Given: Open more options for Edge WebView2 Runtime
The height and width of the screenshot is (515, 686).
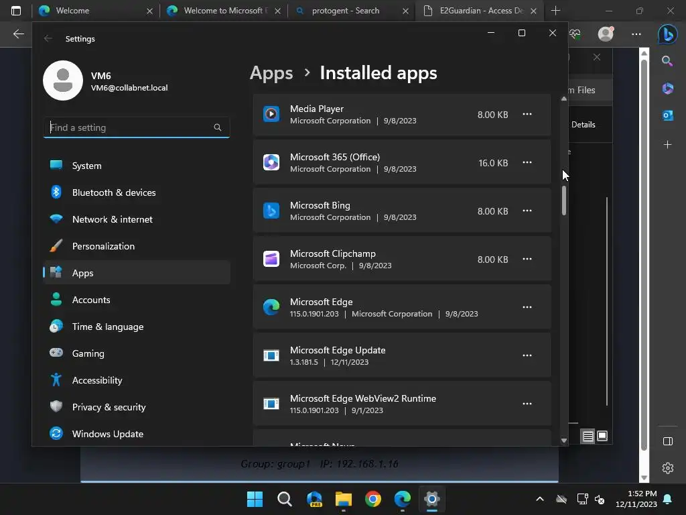Looking at the screenshot, I should 527,403.
